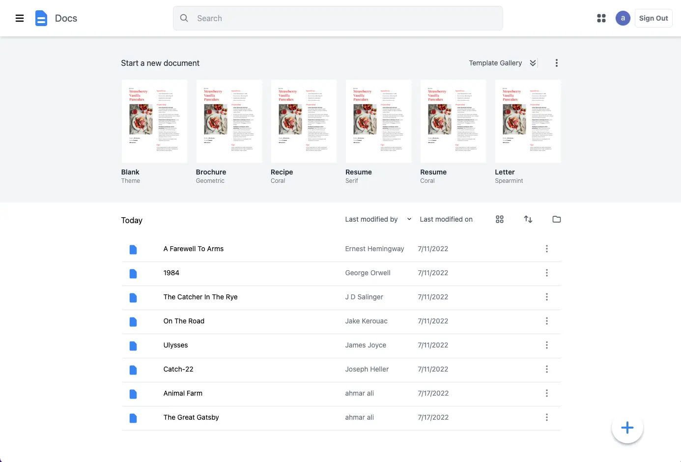Open the Blank Theme template thumbnail
Screen dimensions: 681x462
point(154,121)
